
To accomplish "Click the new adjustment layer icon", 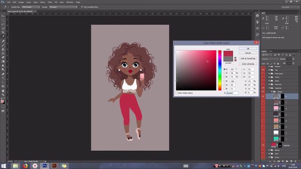I will [x=283, y=161].
